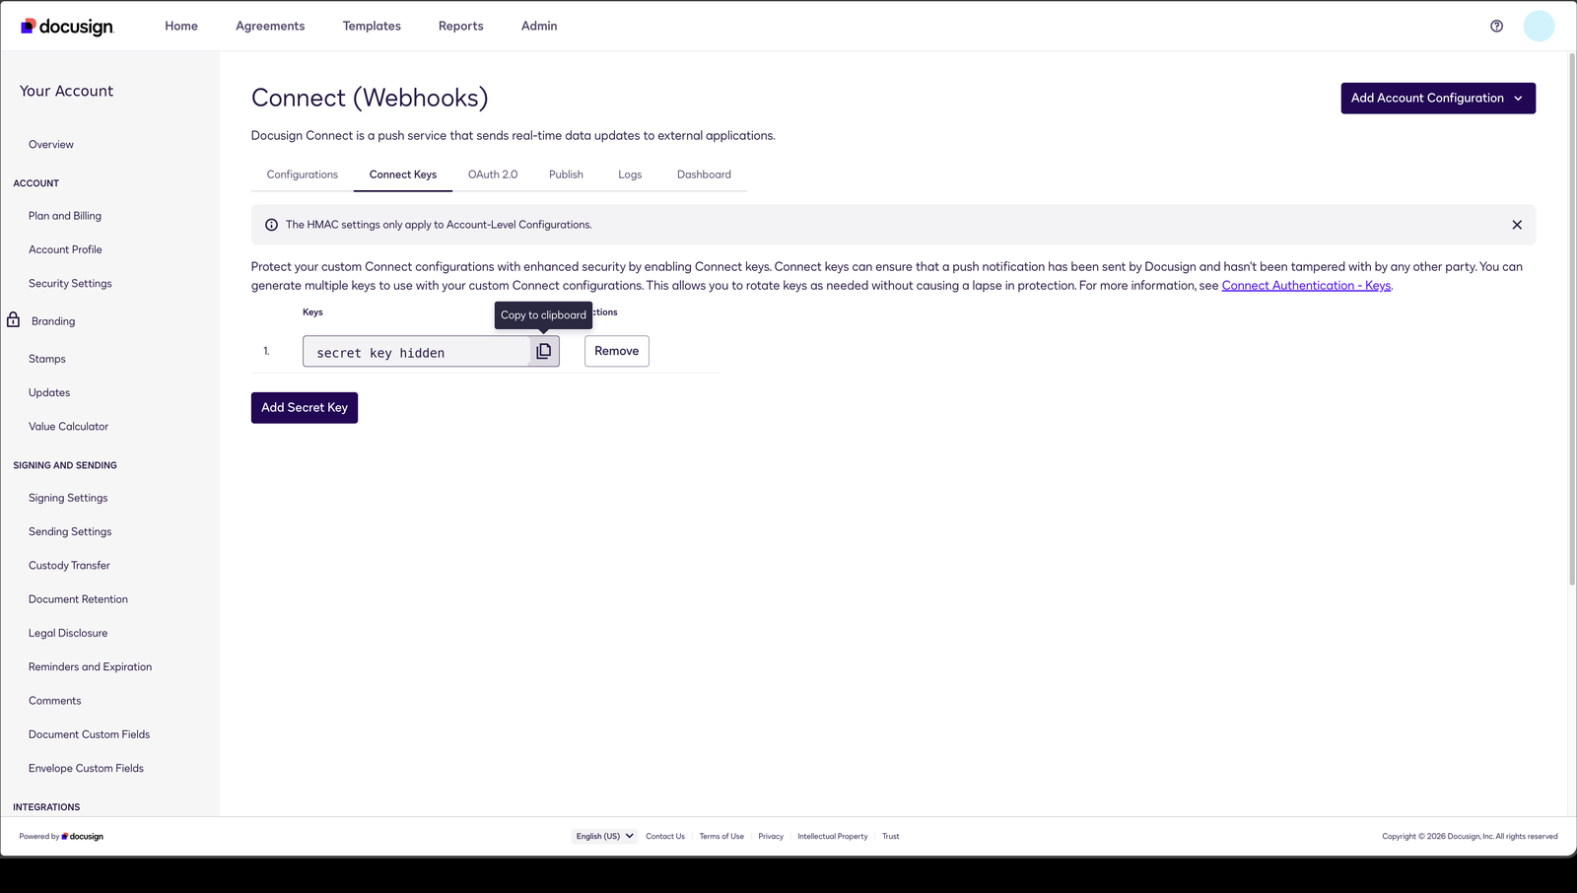Go to Sending Settings
The image size is (1577, 893).
point(70,532)
